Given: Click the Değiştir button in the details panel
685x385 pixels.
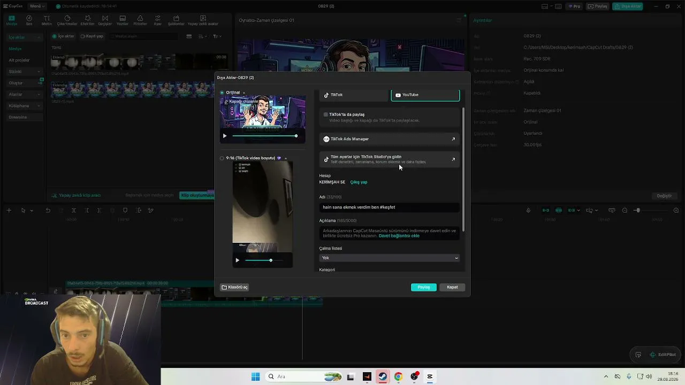Looking at the screenshot, I should pyautogui.click(x=664, y=196).
